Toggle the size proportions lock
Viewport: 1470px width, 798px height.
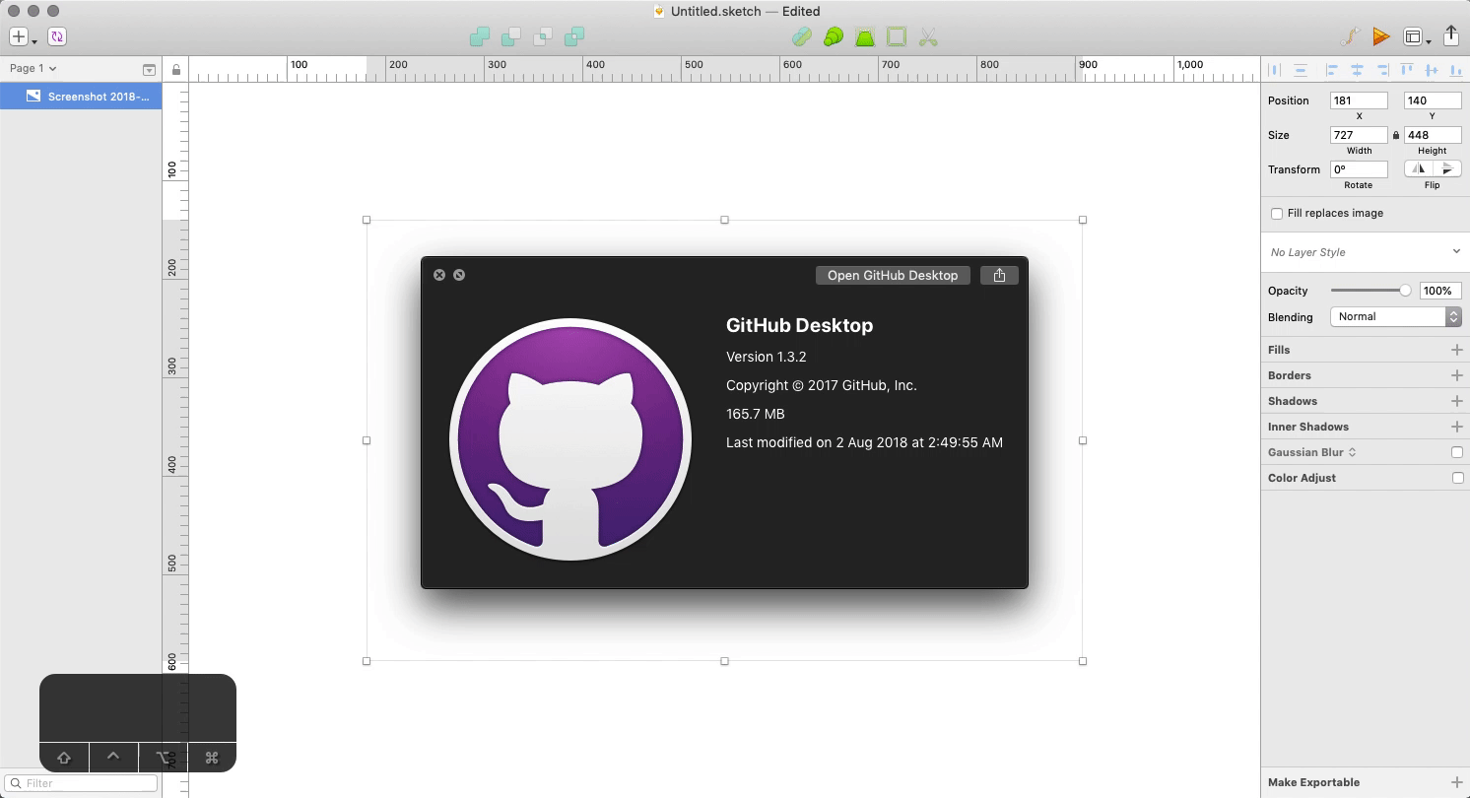click(x=1396, y=135)
